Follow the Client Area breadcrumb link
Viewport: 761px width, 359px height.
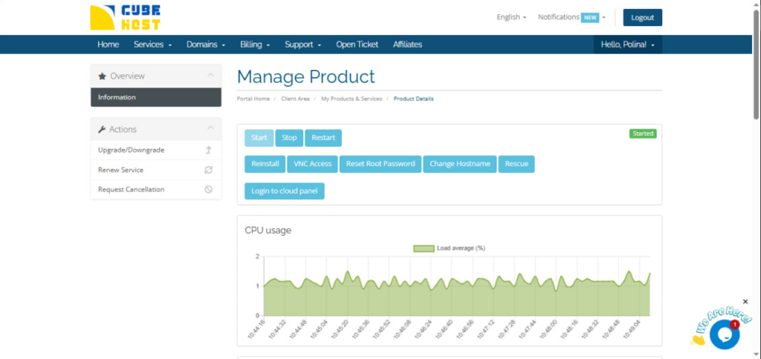(295, 99)
